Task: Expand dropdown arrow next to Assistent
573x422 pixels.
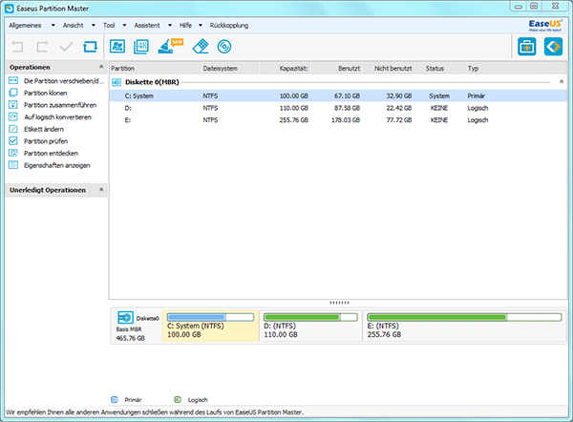Action: point(170,25)
